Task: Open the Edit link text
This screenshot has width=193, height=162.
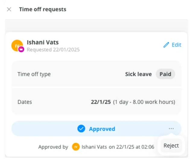Action: click(176, 45)
